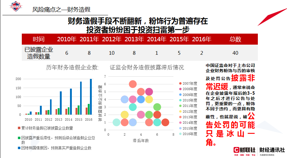The image size is (287, 158).
Task: Select the 总数 table header cell
Action: click(x=235, y=39)
